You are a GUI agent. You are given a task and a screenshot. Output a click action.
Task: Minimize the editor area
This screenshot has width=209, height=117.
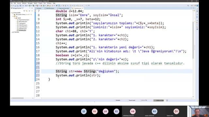click(x=191, y=8)
